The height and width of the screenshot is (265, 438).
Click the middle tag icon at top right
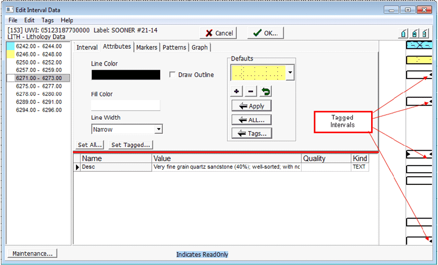pos(414,33)
